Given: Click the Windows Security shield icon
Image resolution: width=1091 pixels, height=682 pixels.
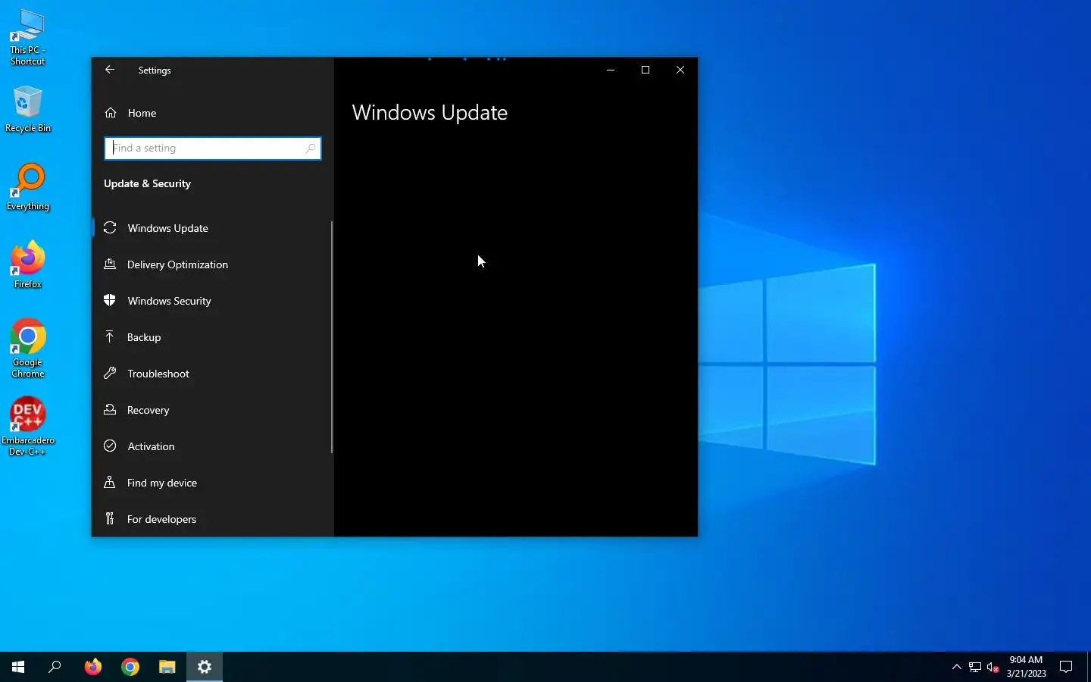Looking at the screenshot, I should (x=110, y=300).
